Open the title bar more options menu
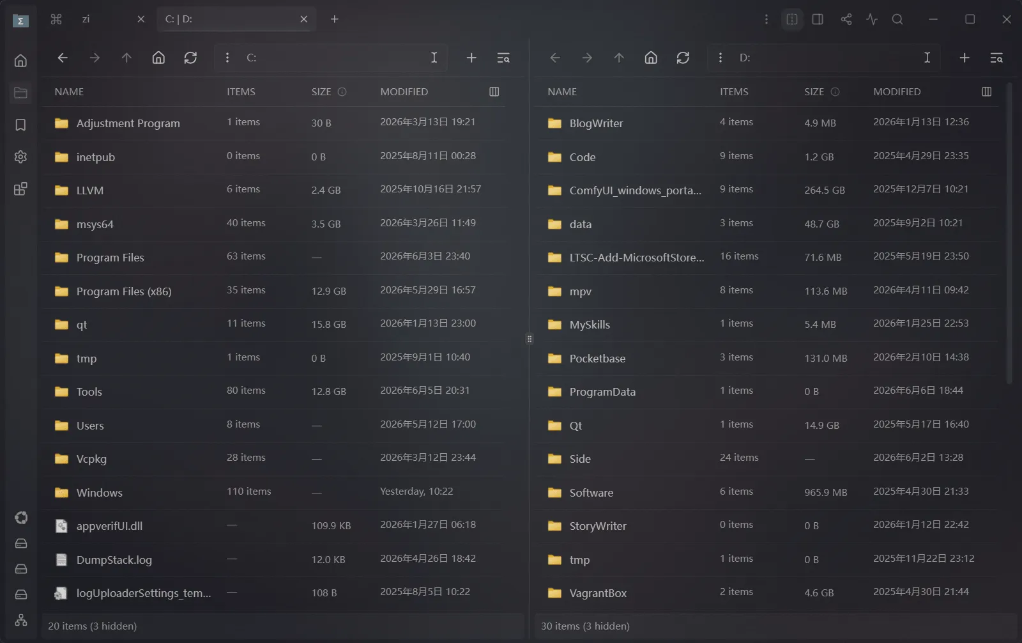 766,19
